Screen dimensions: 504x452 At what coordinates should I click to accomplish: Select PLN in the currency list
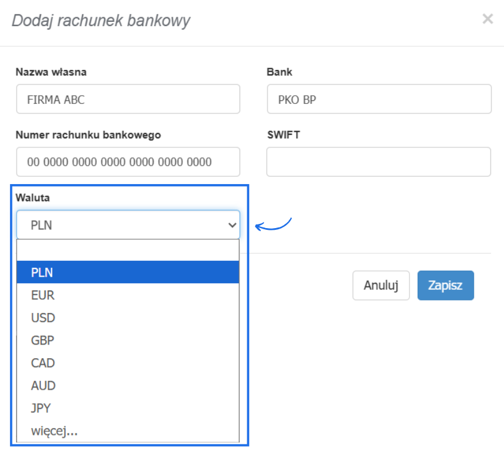coord(128,272)
